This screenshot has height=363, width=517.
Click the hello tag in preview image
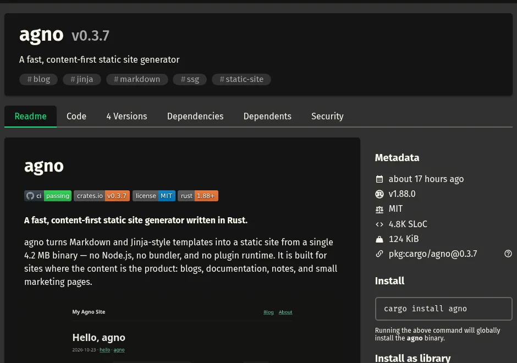click(105, 350)
